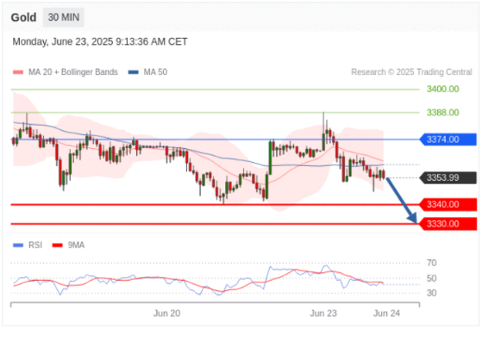Click the Jun 24 axis label
Viewport: 489px width, 341px height.
386,313
